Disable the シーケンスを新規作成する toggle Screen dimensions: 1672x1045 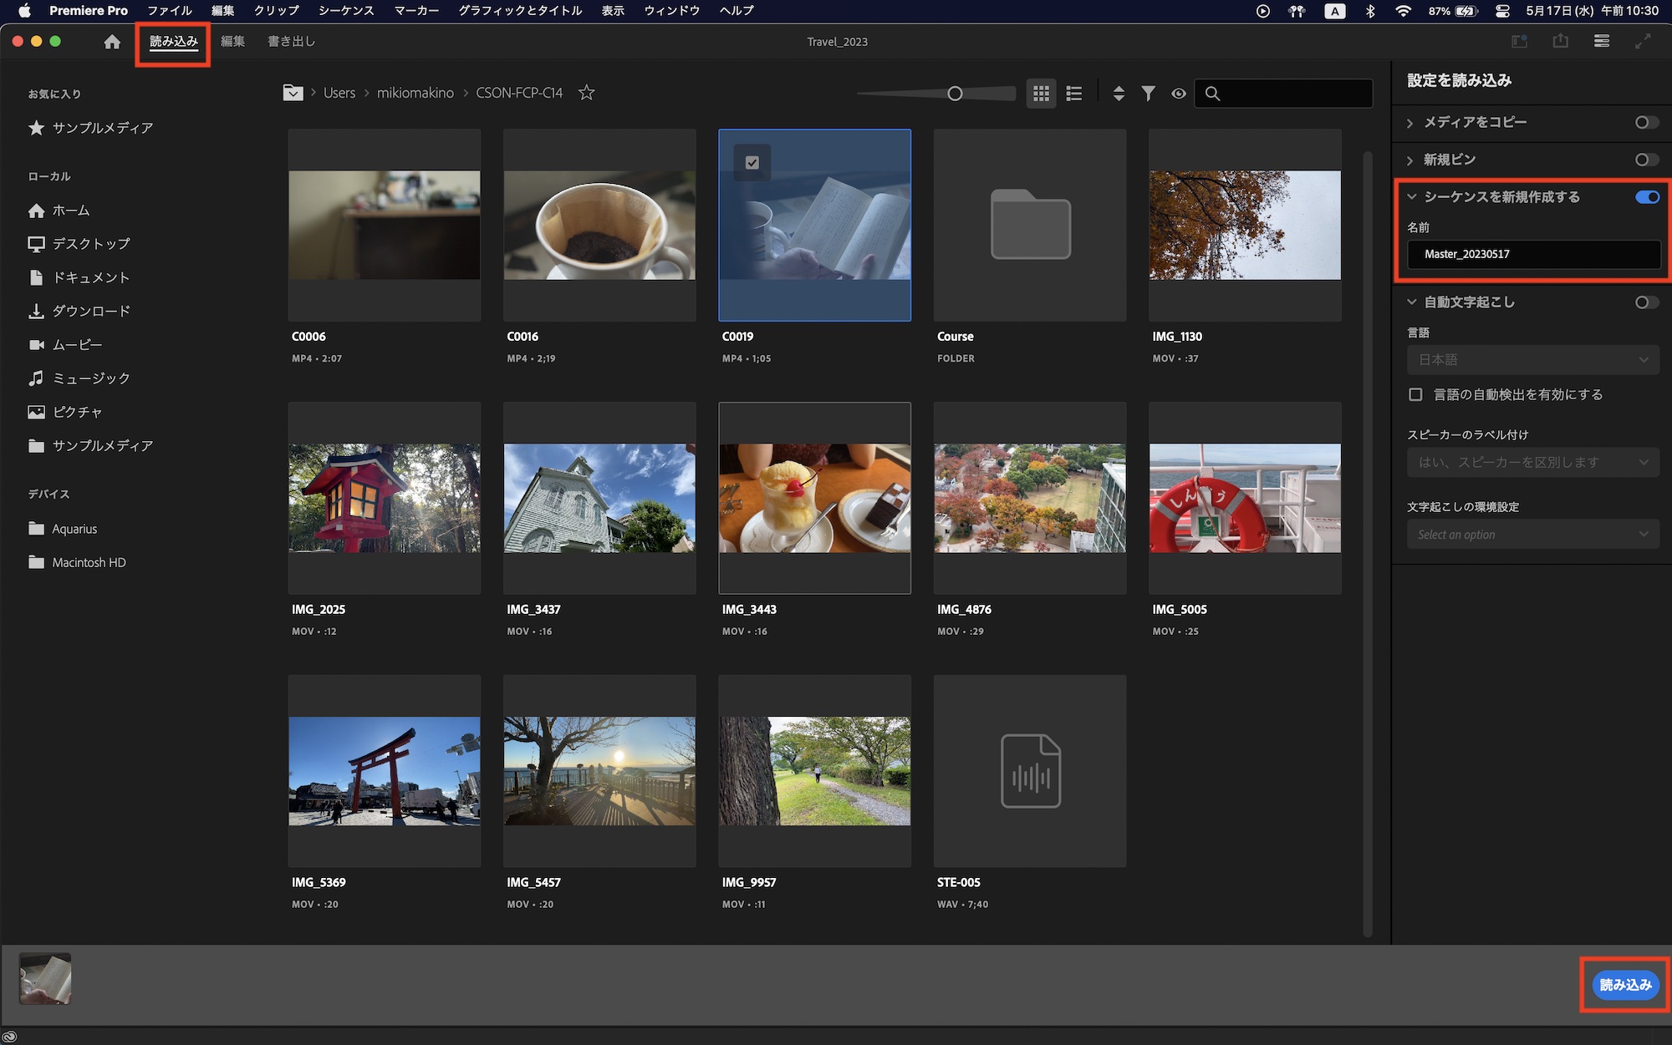[1647, 197]
